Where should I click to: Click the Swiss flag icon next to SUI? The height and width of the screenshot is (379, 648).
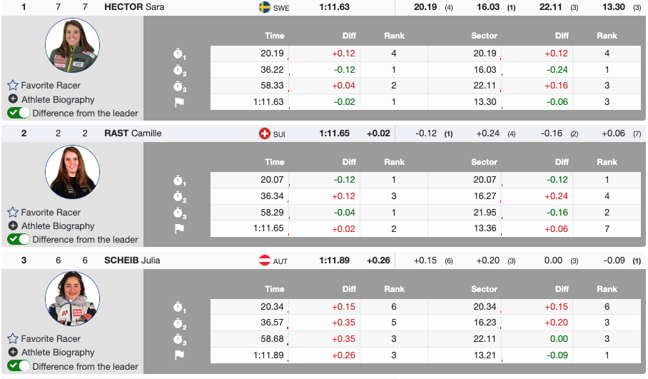pos(264,133)
